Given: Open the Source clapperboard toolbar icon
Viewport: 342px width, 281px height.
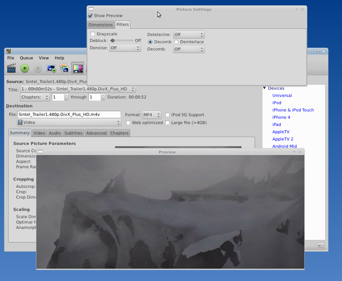Looking at the screenshot, I should pos(11,68).
